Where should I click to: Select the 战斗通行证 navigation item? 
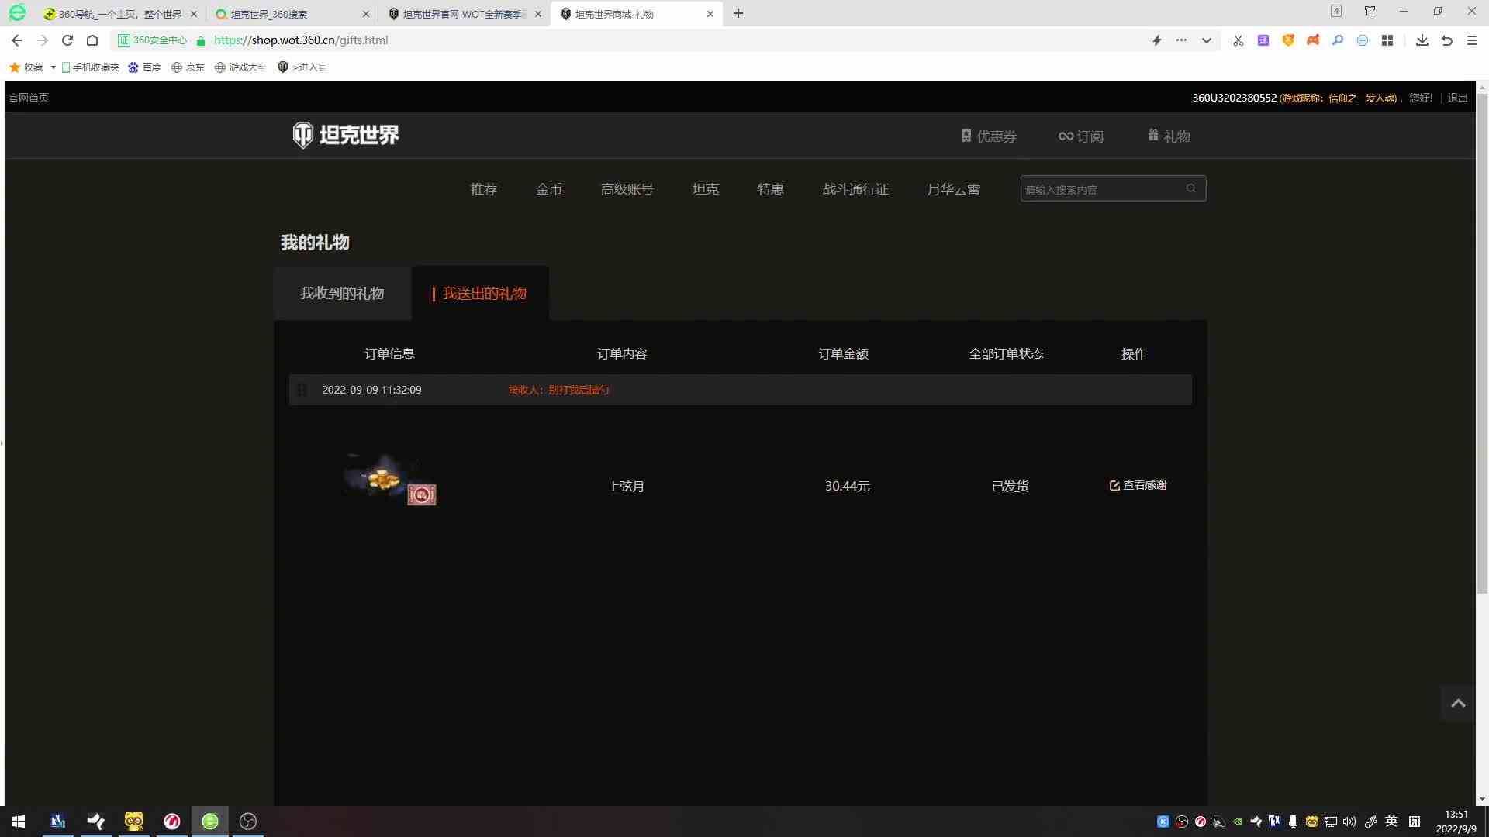pyautogui.click(x=855, y=189)
